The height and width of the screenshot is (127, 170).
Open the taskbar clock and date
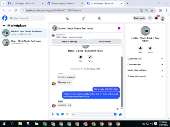pyautogui.click(x=163, y=124)
